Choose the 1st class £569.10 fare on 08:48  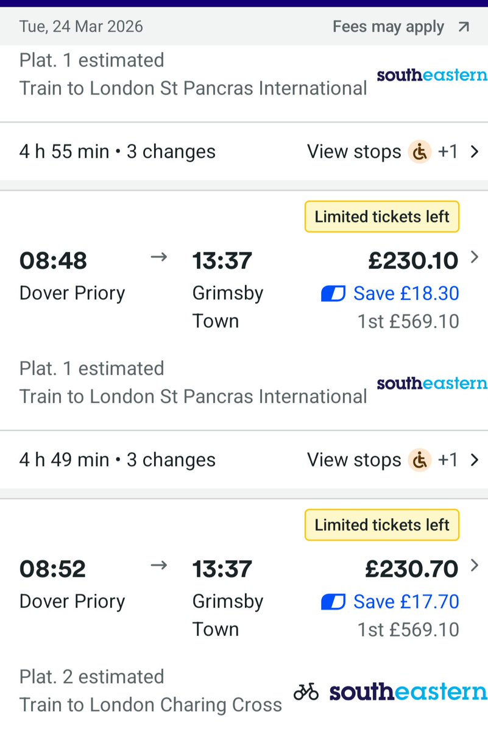pos(408,321)
